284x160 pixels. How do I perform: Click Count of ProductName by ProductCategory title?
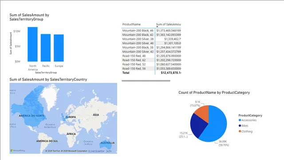point(214,92)
